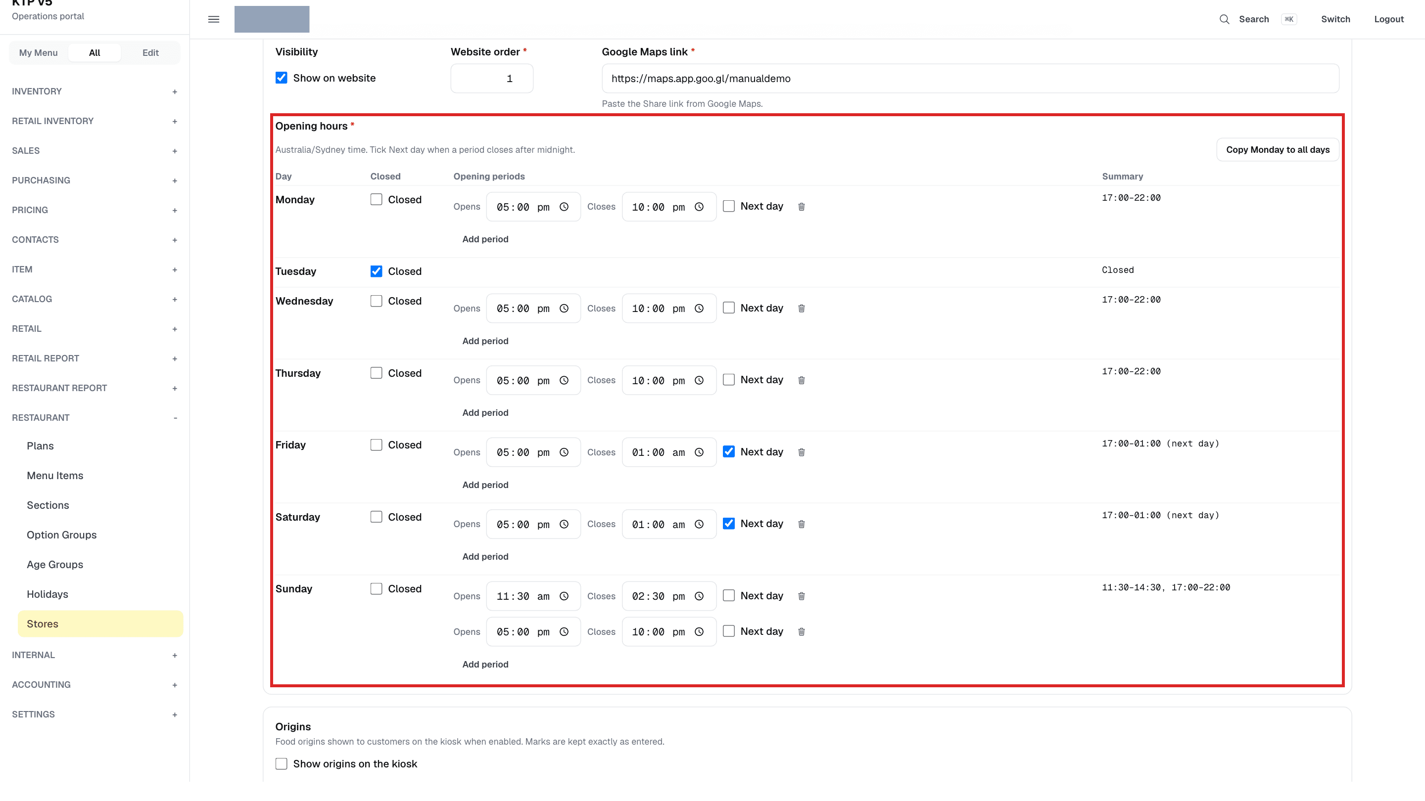
Task: Delete Sunday's 11:30 am period with trash icon
Action: tap(801, 596)
